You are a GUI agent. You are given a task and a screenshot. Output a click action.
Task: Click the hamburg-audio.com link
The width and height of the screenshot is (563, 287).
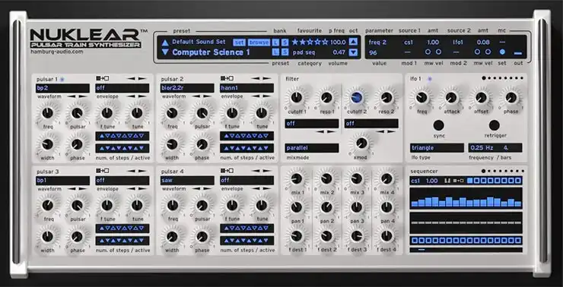point(57,52)
